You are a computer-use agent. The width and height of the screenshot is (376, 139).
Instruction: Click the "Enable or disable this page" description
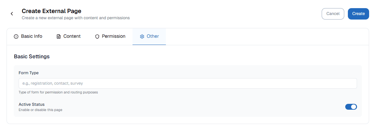pos(40,110)
